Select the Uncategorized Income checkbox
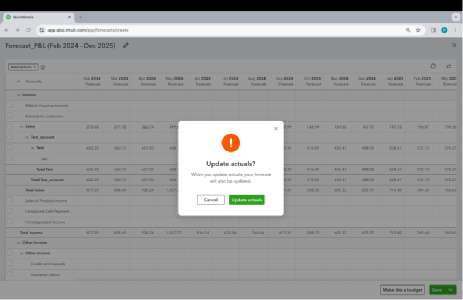 tap(9, 222)
